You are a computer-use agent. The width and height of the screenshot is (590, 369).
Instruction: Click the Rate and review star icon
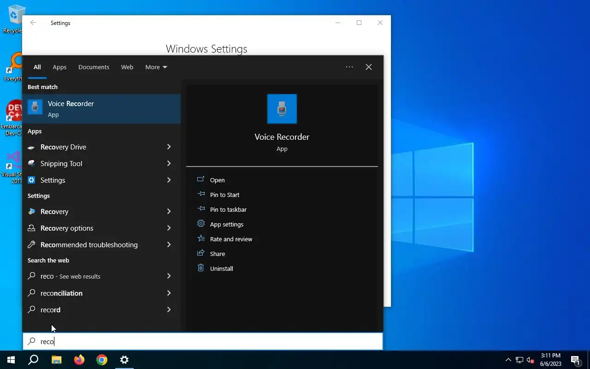[201, 238]
